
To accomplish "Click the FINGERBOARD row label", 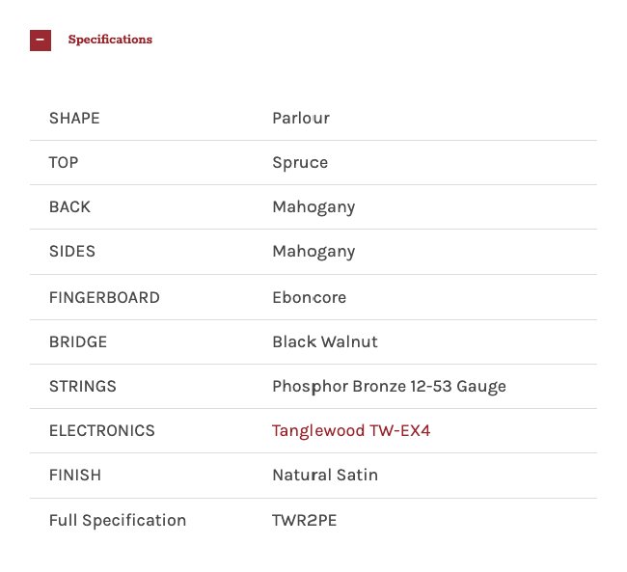I will point(104,297).
